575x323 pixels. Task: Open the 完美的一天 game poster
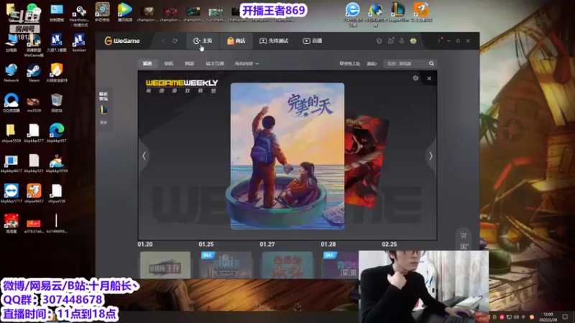point(287,156)
